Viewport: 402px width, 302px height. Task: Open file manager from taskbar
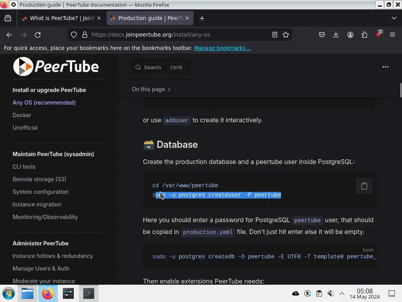27,293
